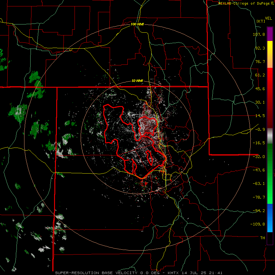
Task: Click the 14 JUL 25 21:41 timestamp
Action: 202,273
